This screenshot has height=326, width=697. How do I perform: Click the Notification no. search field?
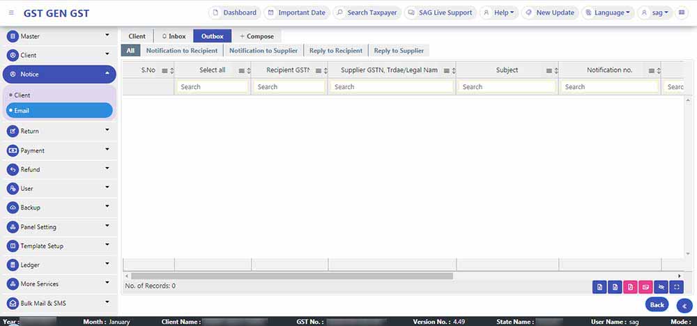[610, 87]
